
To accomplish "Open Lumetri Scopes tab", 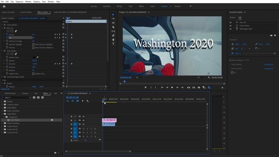I will (x=26, y=12).
